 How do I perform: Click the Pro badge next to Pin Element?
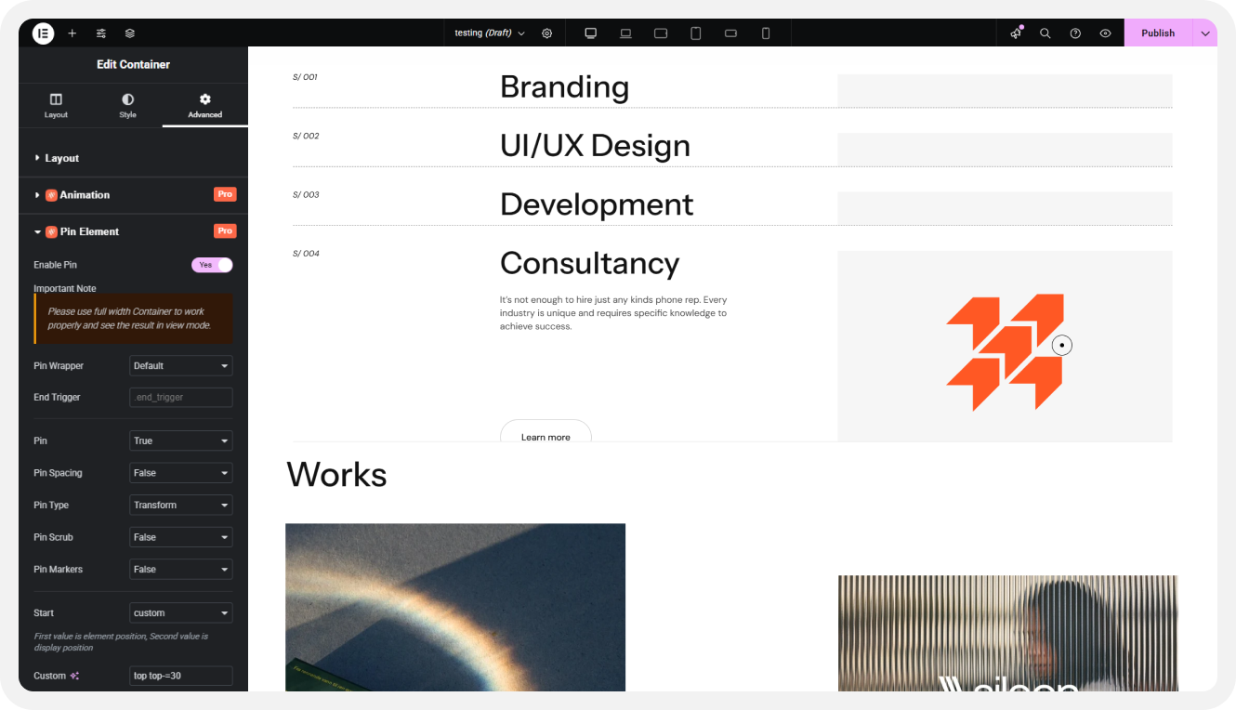point(225,230)
